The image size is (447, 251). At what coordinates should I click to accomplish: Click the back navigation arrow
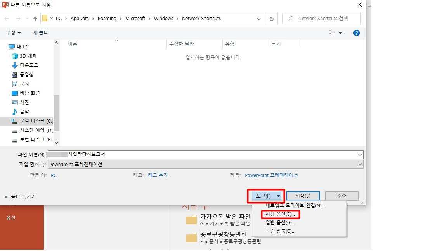(x=7, y=19)
